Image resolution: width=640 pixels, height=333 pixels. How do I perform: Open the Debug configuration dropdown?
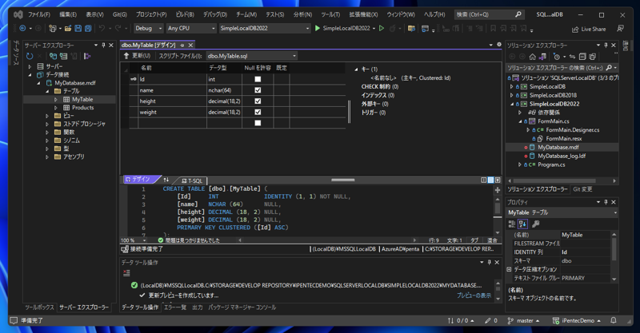pos(149,28)
